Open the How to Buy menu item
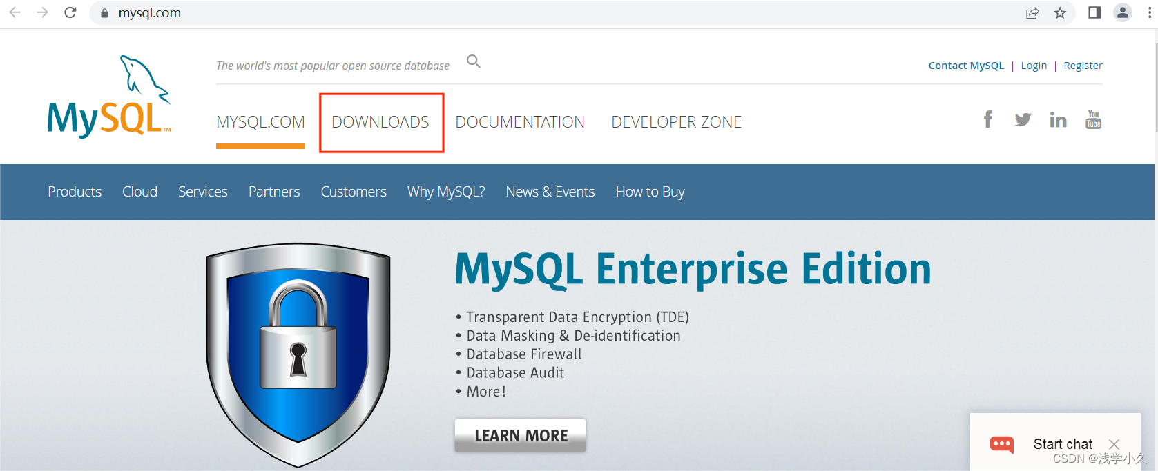The height and width of the screenshot is (471, 1158). coord(650,192)
